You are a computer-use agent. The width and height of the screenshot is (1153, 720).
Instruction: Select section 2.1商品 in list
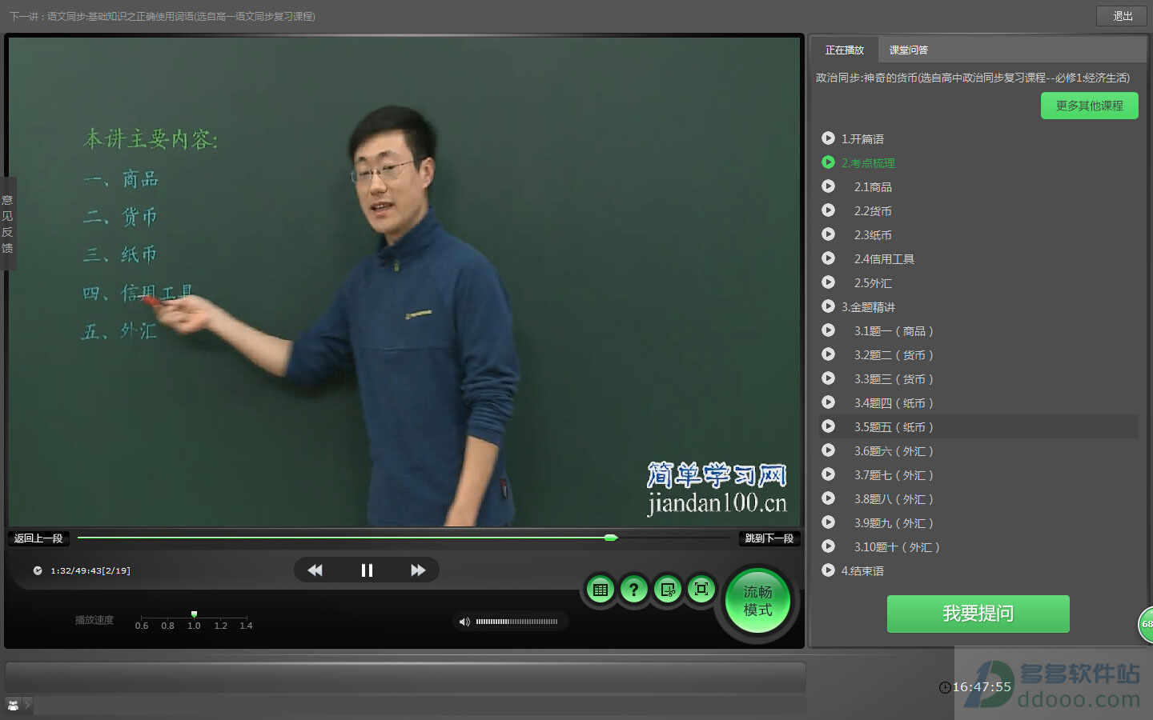(x=873, y=187)
